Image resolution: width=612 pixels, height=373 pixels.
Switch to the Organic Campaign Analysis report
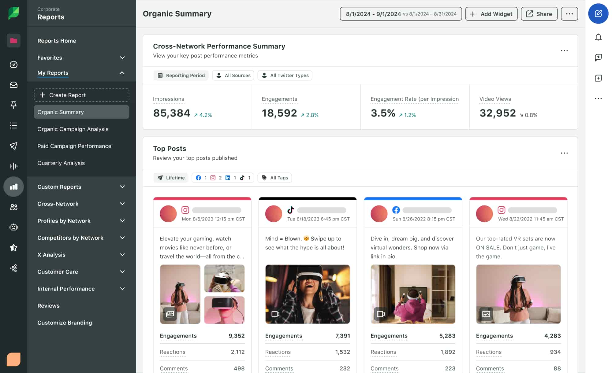coord(73,129)
